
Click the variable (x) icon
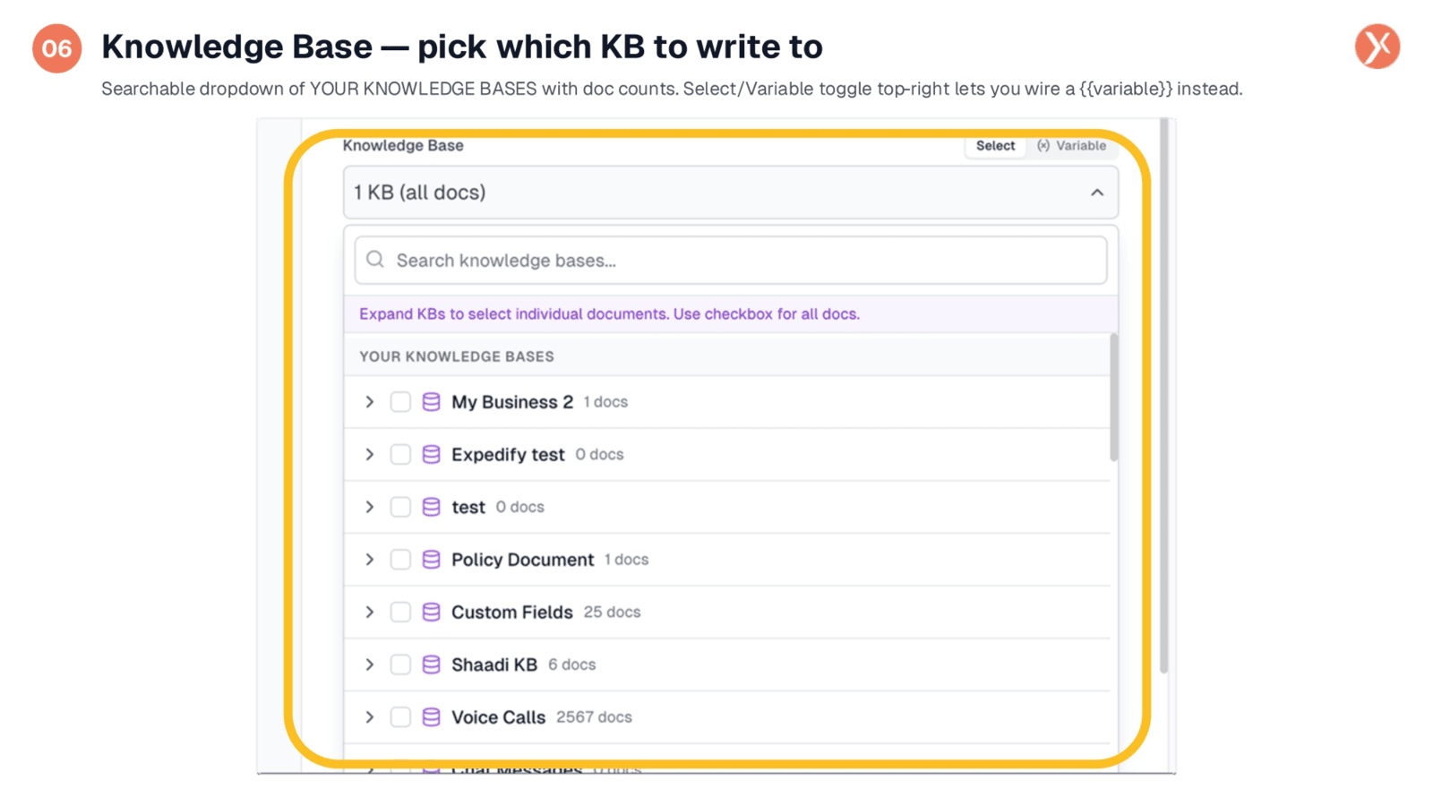click(1043, 146)
